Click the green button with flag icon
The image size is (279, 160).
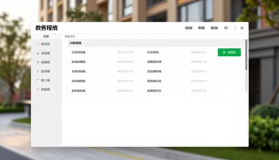click(x=229, y=52)
